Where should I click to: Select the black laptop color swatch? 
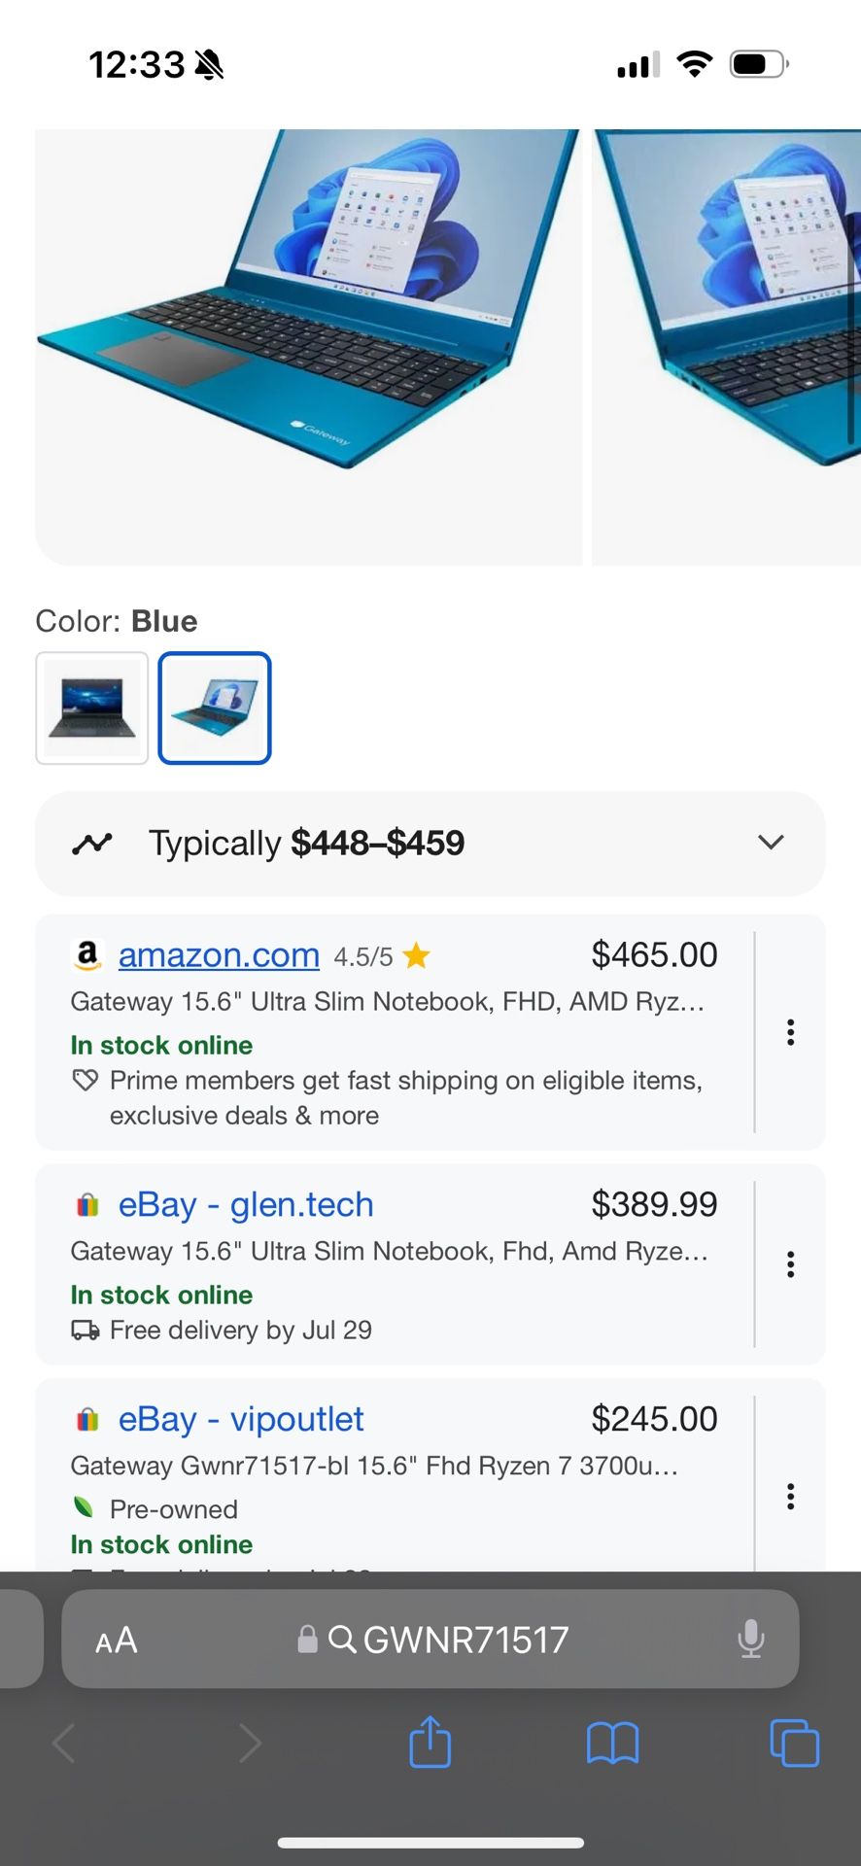[92, 708]
